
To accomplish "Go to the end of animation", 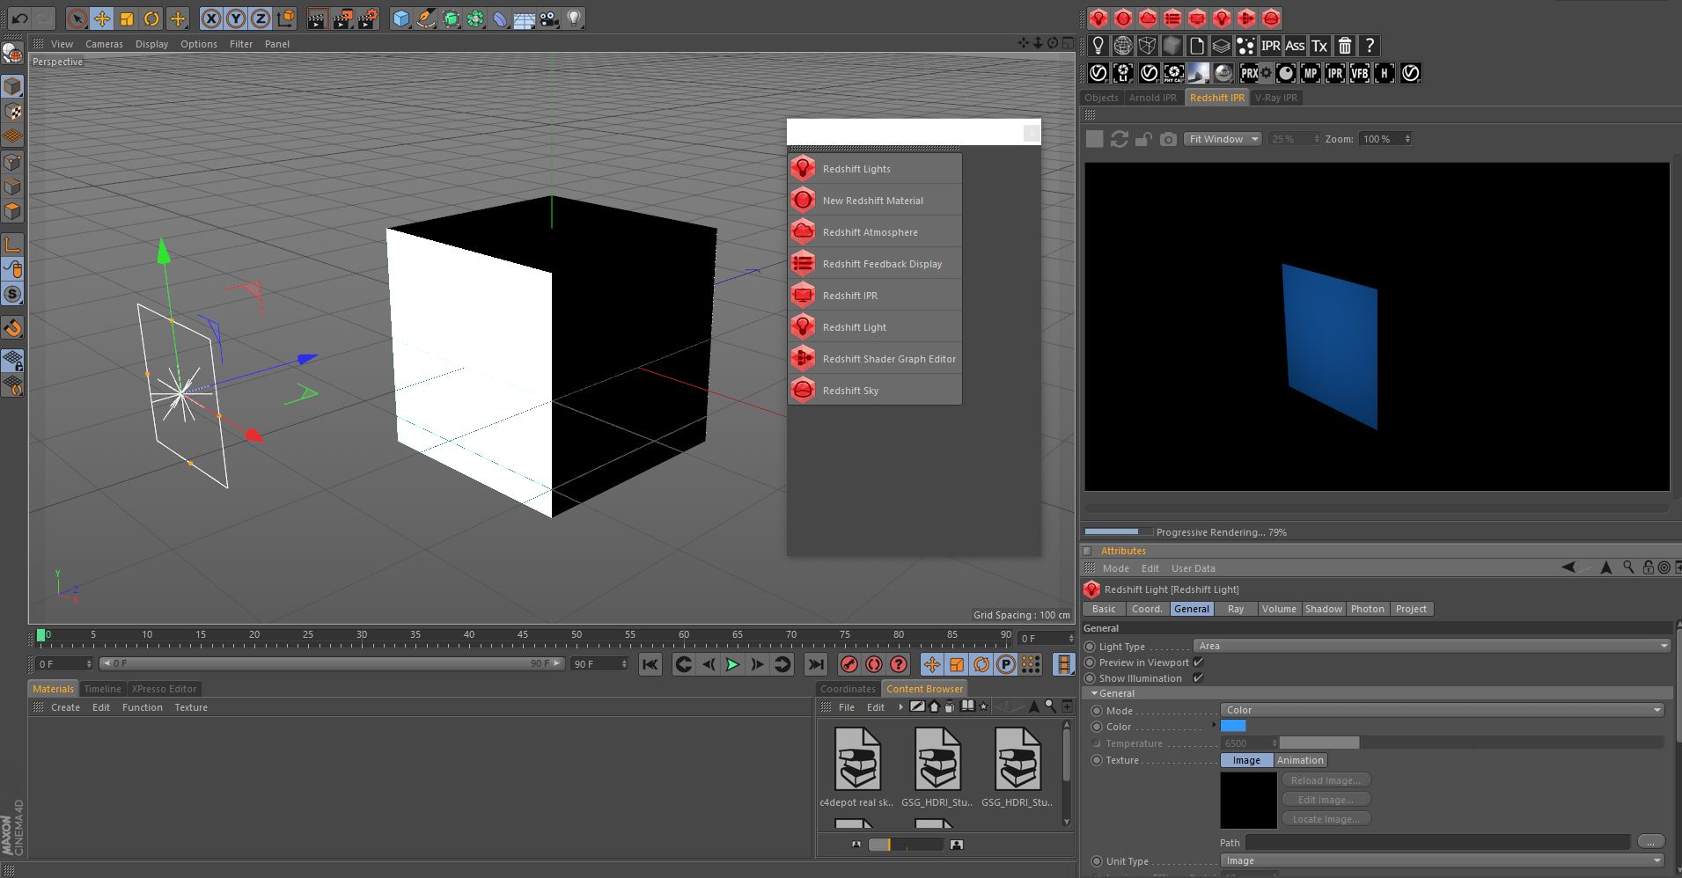I will pyautogui.click(x=815, y=664).
